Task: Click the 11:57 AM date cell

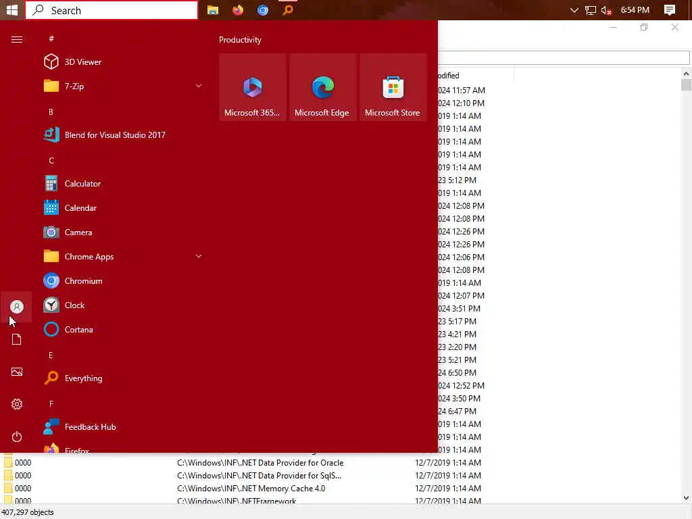Action: coord(462,90)
